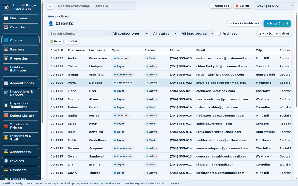298x186 pixels.
Task: Select the Clients sidebar icon
Action: click(x=6, y=40)
